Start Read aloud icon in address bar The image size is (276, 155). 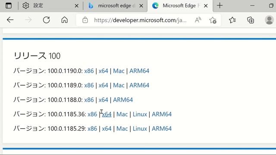click(198, 20)
